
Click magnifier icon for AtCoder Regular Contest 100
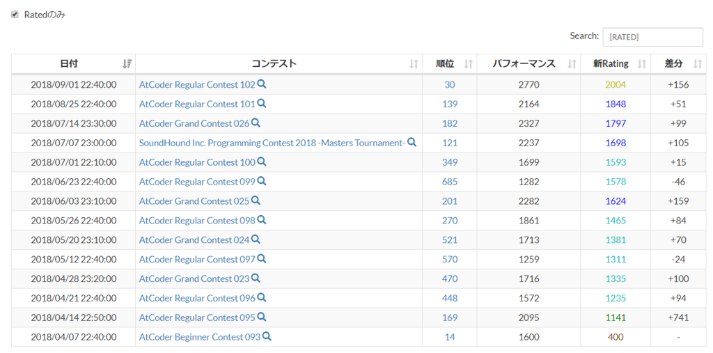pyautogui.click(x=262, y=162)
